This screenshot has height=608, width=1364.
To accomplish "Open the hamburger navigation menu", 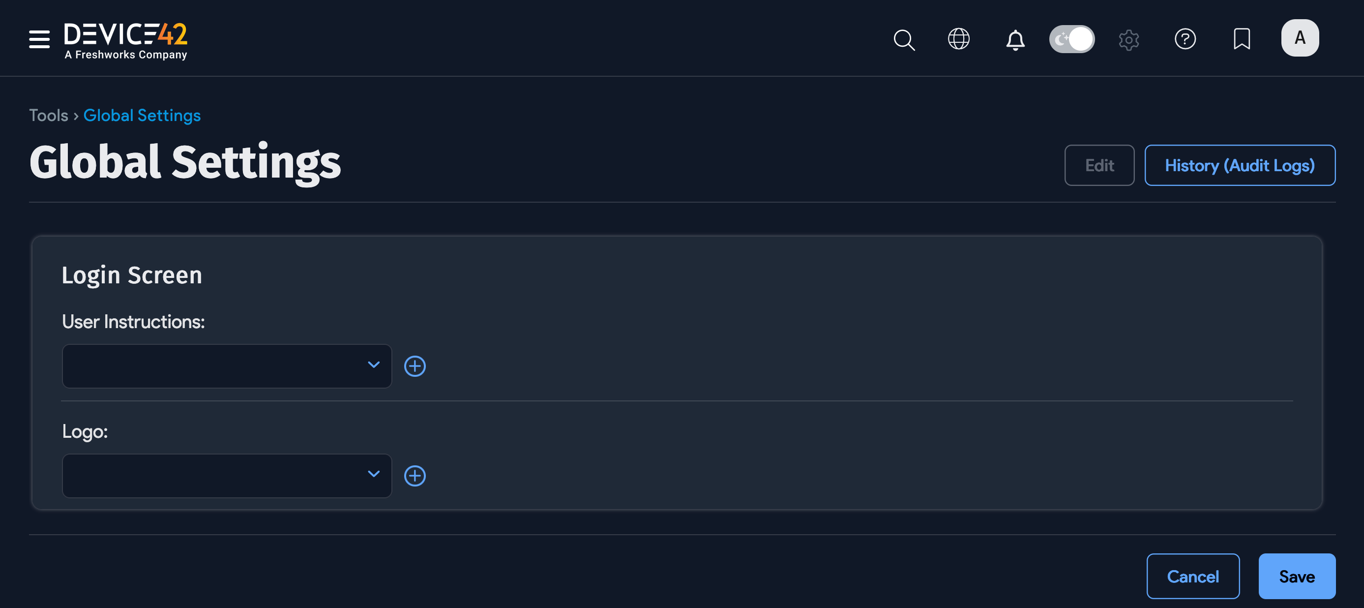I will 39,39.
